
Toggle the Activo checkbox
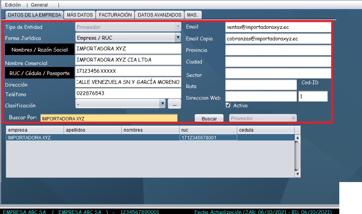[x=228, y=105]
